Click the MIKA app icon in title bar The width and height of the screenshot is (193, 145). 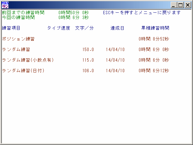5,5
